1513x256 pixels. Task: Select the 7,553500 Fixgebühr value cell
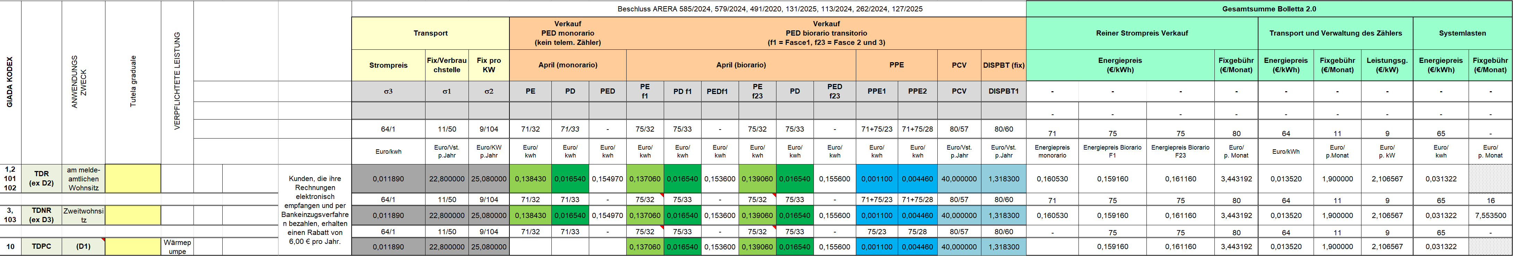(x=1490, y=215)
